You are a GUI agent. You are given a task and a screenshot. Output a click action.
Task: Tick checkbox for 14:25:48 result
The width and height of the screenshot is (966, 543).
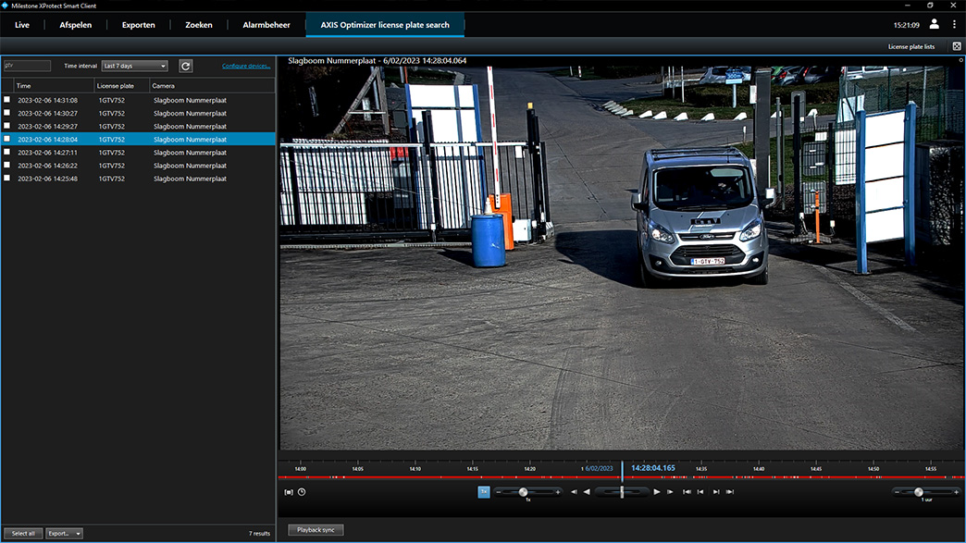tap(6, 178)
